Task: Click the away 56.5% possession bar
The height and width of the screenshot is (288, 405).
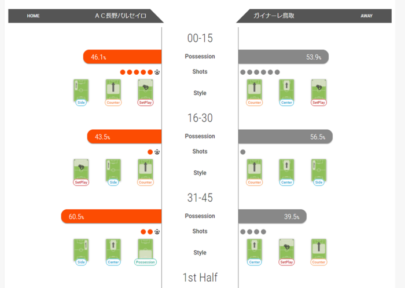Action: [x=285, y=137]
